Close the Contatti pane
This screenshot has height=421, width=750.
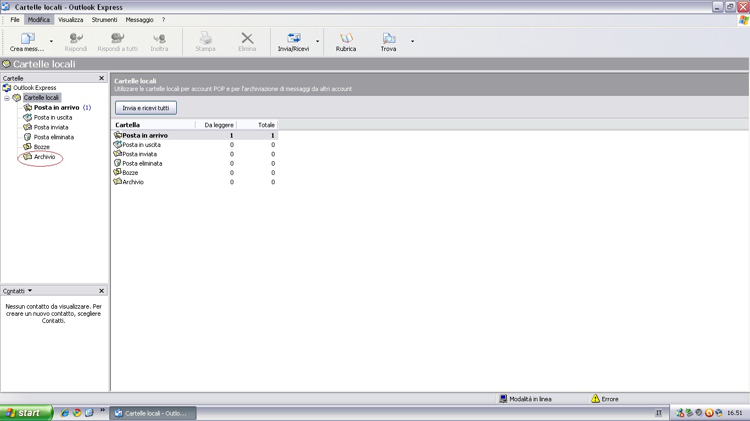click(102, 291)
